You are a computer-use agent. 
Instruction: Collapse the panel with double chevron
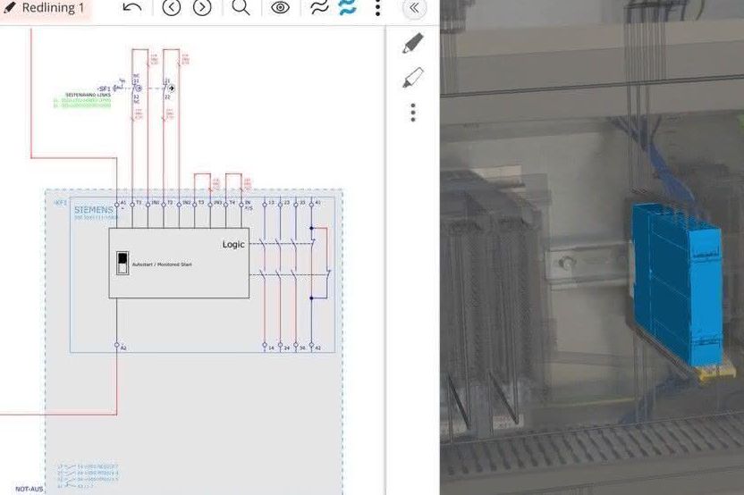(x=414, y=8)
